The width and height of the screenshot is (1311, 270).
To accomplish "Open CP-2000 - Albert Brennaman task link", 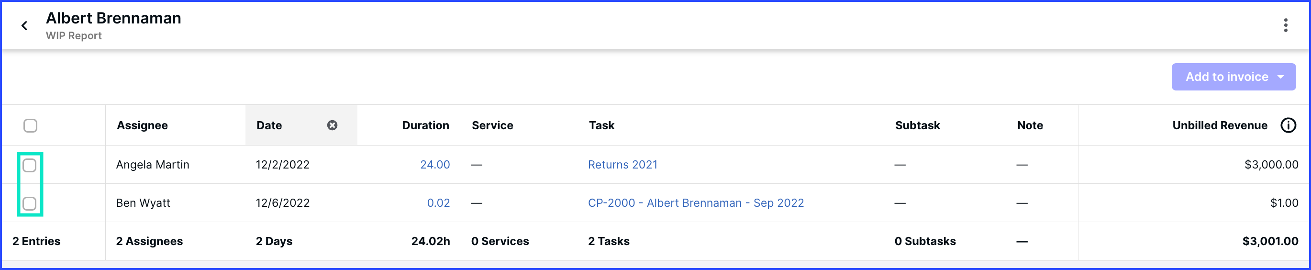I will pyautogui.click(x=696, y=203).
